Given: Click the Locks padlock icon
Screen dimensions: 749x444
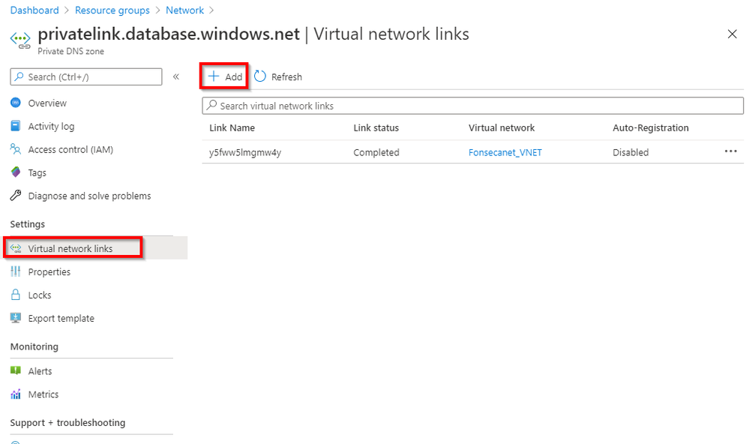Looking at the screenshot, I should click(16, 295).
